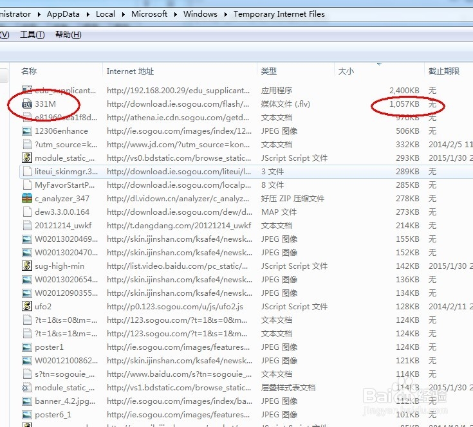Click the image icon of W02012090355...
Viewport: 473px width, 427px height.
tap(27, 293)
